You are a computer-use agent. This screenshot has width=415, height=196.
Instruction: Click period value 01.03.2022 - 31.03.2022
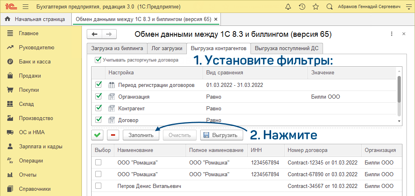(x=234, y=85)
